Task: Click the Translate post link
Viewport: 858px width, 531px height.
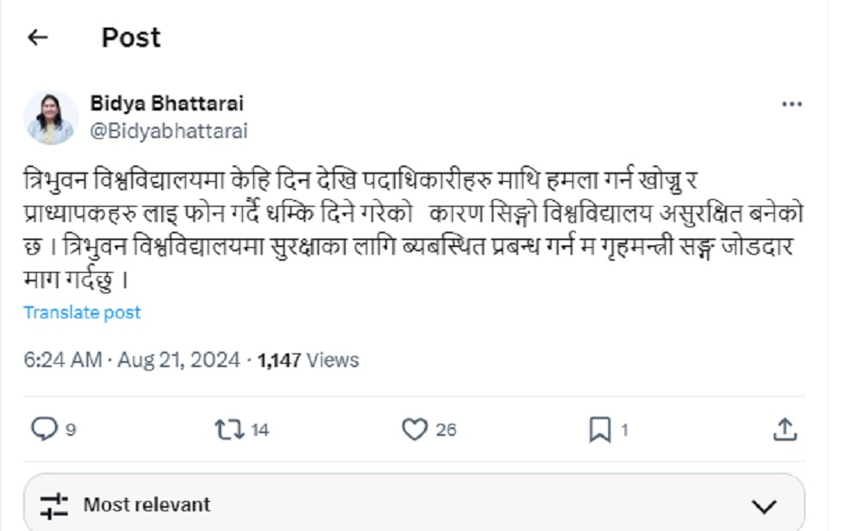Action: coord(82,313)
